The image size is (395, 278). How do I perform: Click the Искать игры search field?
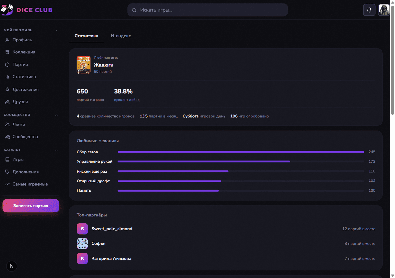coord(208,10)
